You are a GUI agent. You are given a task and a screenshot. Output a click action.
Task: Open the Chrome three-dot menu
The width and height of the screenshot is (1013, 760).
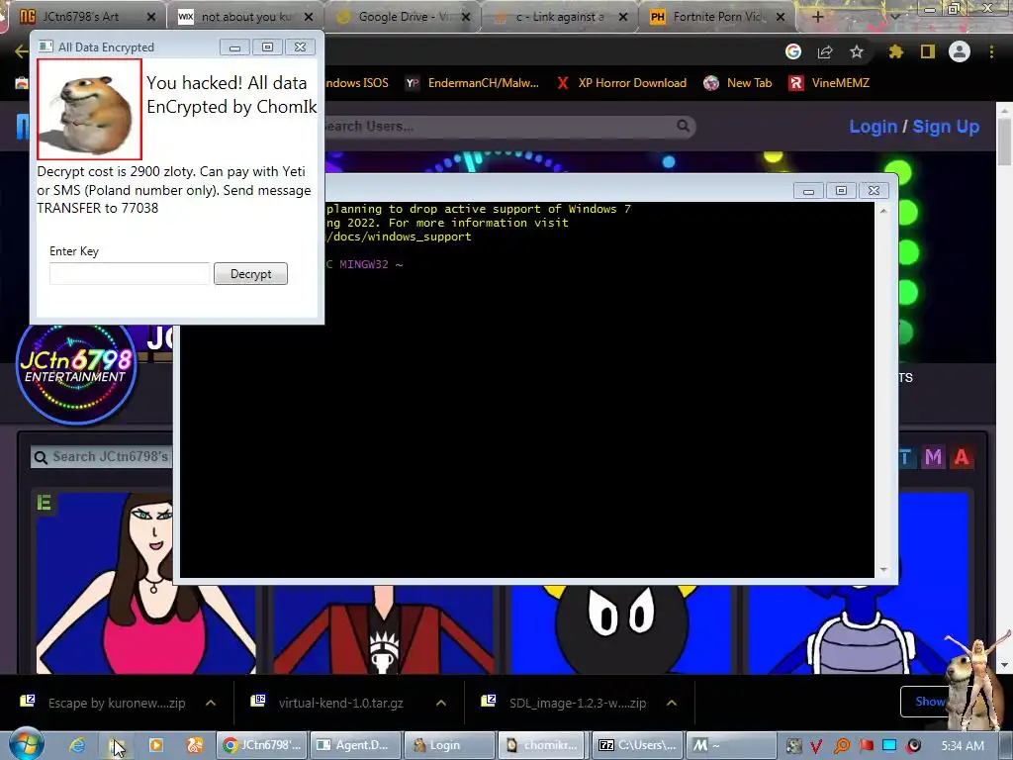click(x=991, y=51)
